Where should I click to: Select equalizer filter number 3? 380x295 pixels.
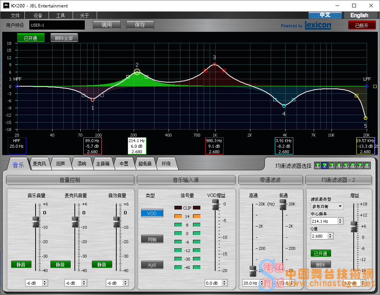pyautogui.click(x=332, y=165)
